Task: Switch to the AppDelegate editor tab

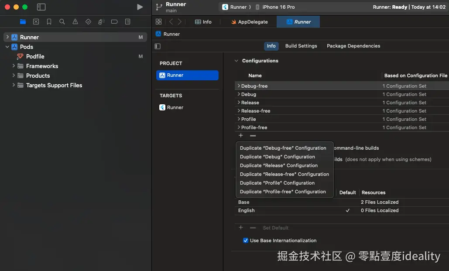Action: [249, 22]
